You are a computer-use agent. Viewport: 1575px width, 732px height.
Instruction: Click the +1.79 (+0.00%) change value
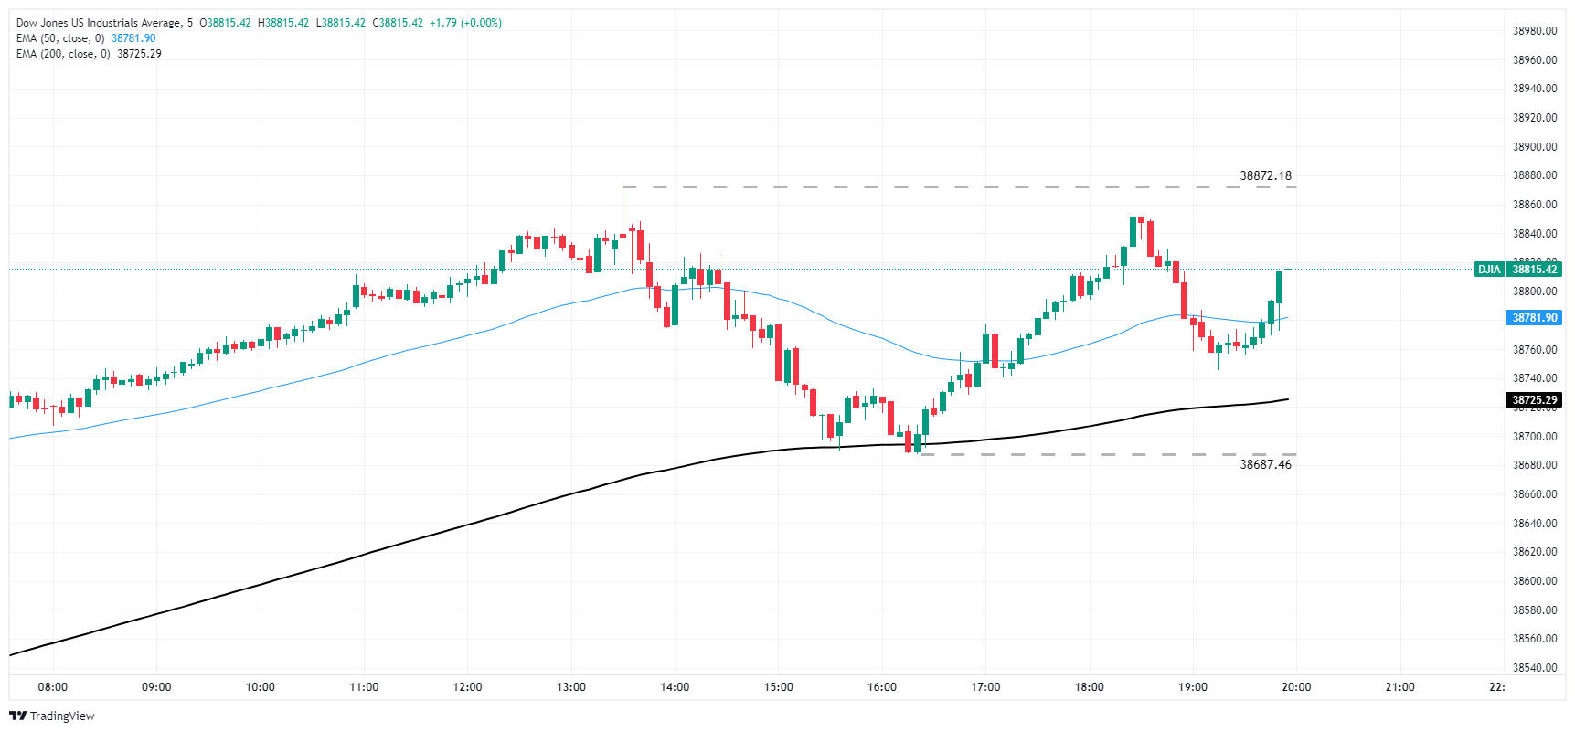pyautogui.click(x=465, y=23)
